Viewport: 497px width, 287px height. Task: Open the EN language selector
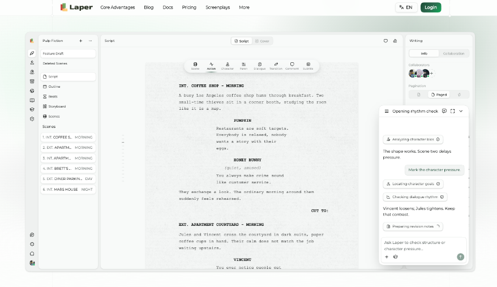[x=406, y=7]
